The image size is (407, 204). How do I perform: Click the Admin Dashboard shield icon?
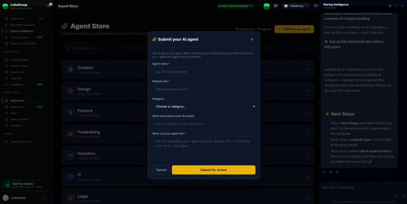pos(6,142)
